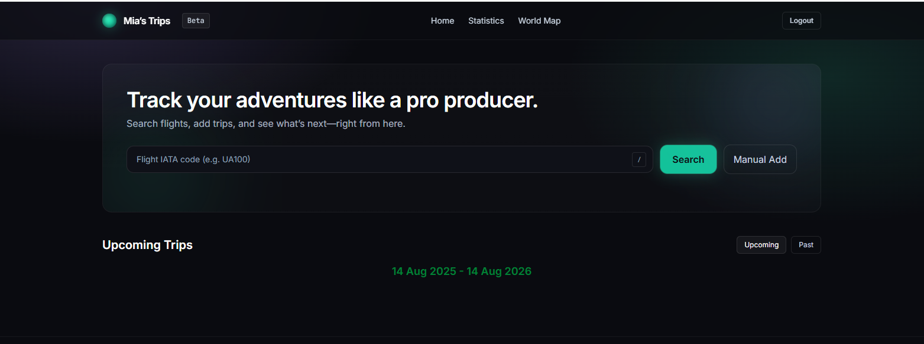
Task: Log out with the Logout button
Action: pos(801,21)
